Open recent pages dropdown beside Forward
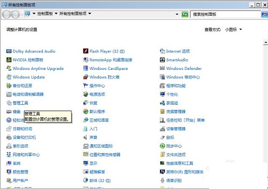Viewport: 268px width, 189px height. (22, 15)
